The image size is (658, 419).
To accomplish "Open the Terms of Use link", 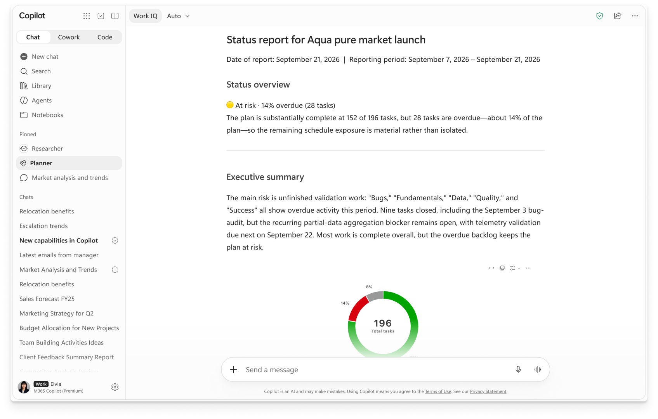I will (438, 391).
